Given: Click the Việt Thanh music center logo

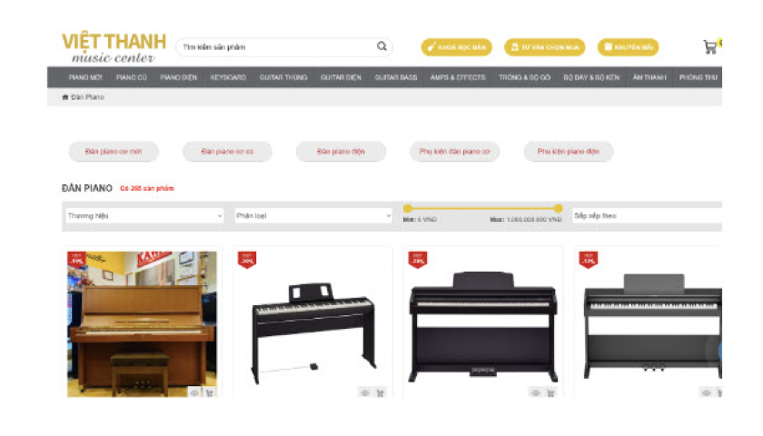Looking at the screenshot, I should pos(114,47).
